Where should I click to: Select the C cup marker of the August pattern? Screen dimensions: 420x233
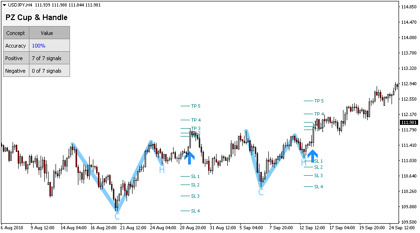tap(117, 216)
